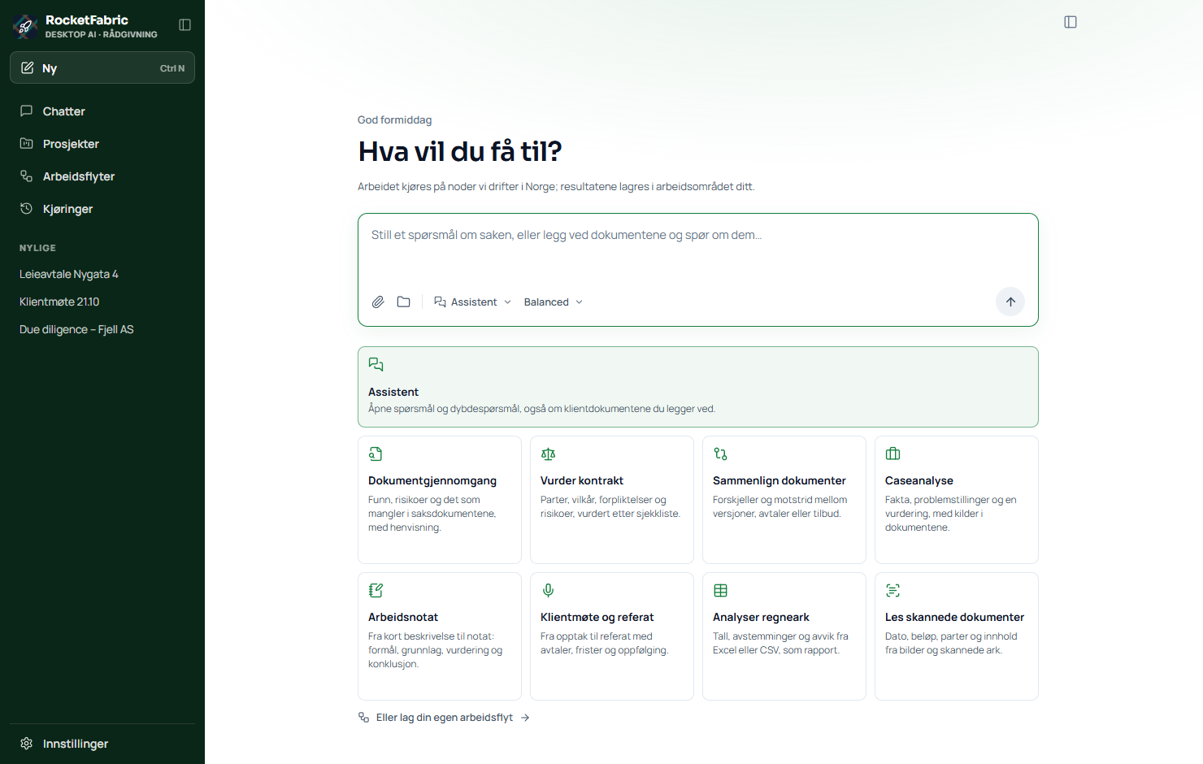
Task: Choose the Analyser regneark title
Action: pos(761,618)
